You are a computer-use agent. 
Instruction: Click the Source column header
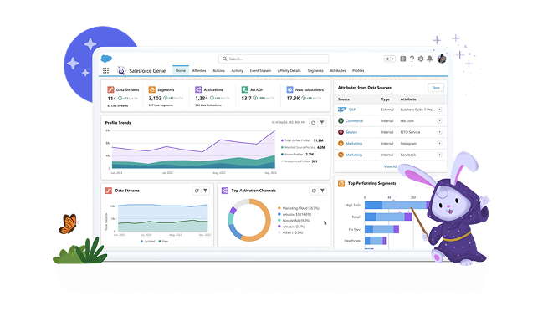pos(344,99)
